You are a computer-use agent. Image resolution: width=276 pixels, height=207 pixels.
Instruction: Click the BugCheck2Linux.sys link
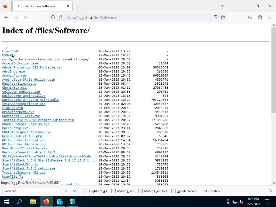(x=19, y=84)
